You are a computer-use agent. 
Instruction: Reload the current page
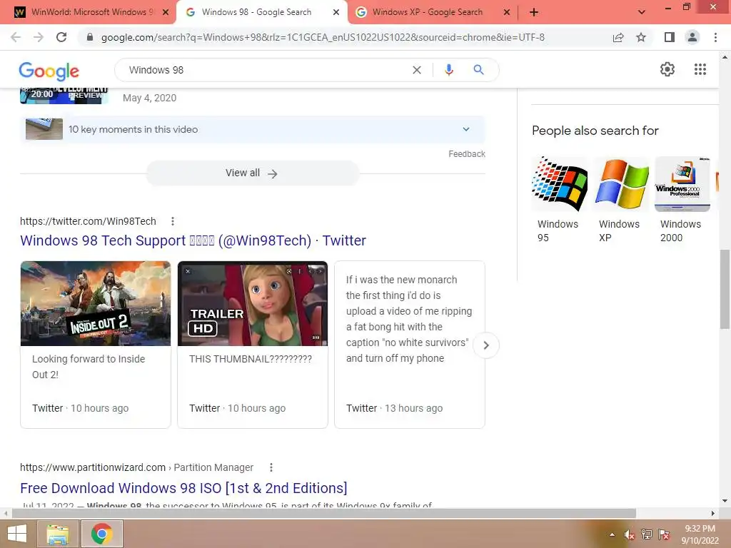point(61,37)
